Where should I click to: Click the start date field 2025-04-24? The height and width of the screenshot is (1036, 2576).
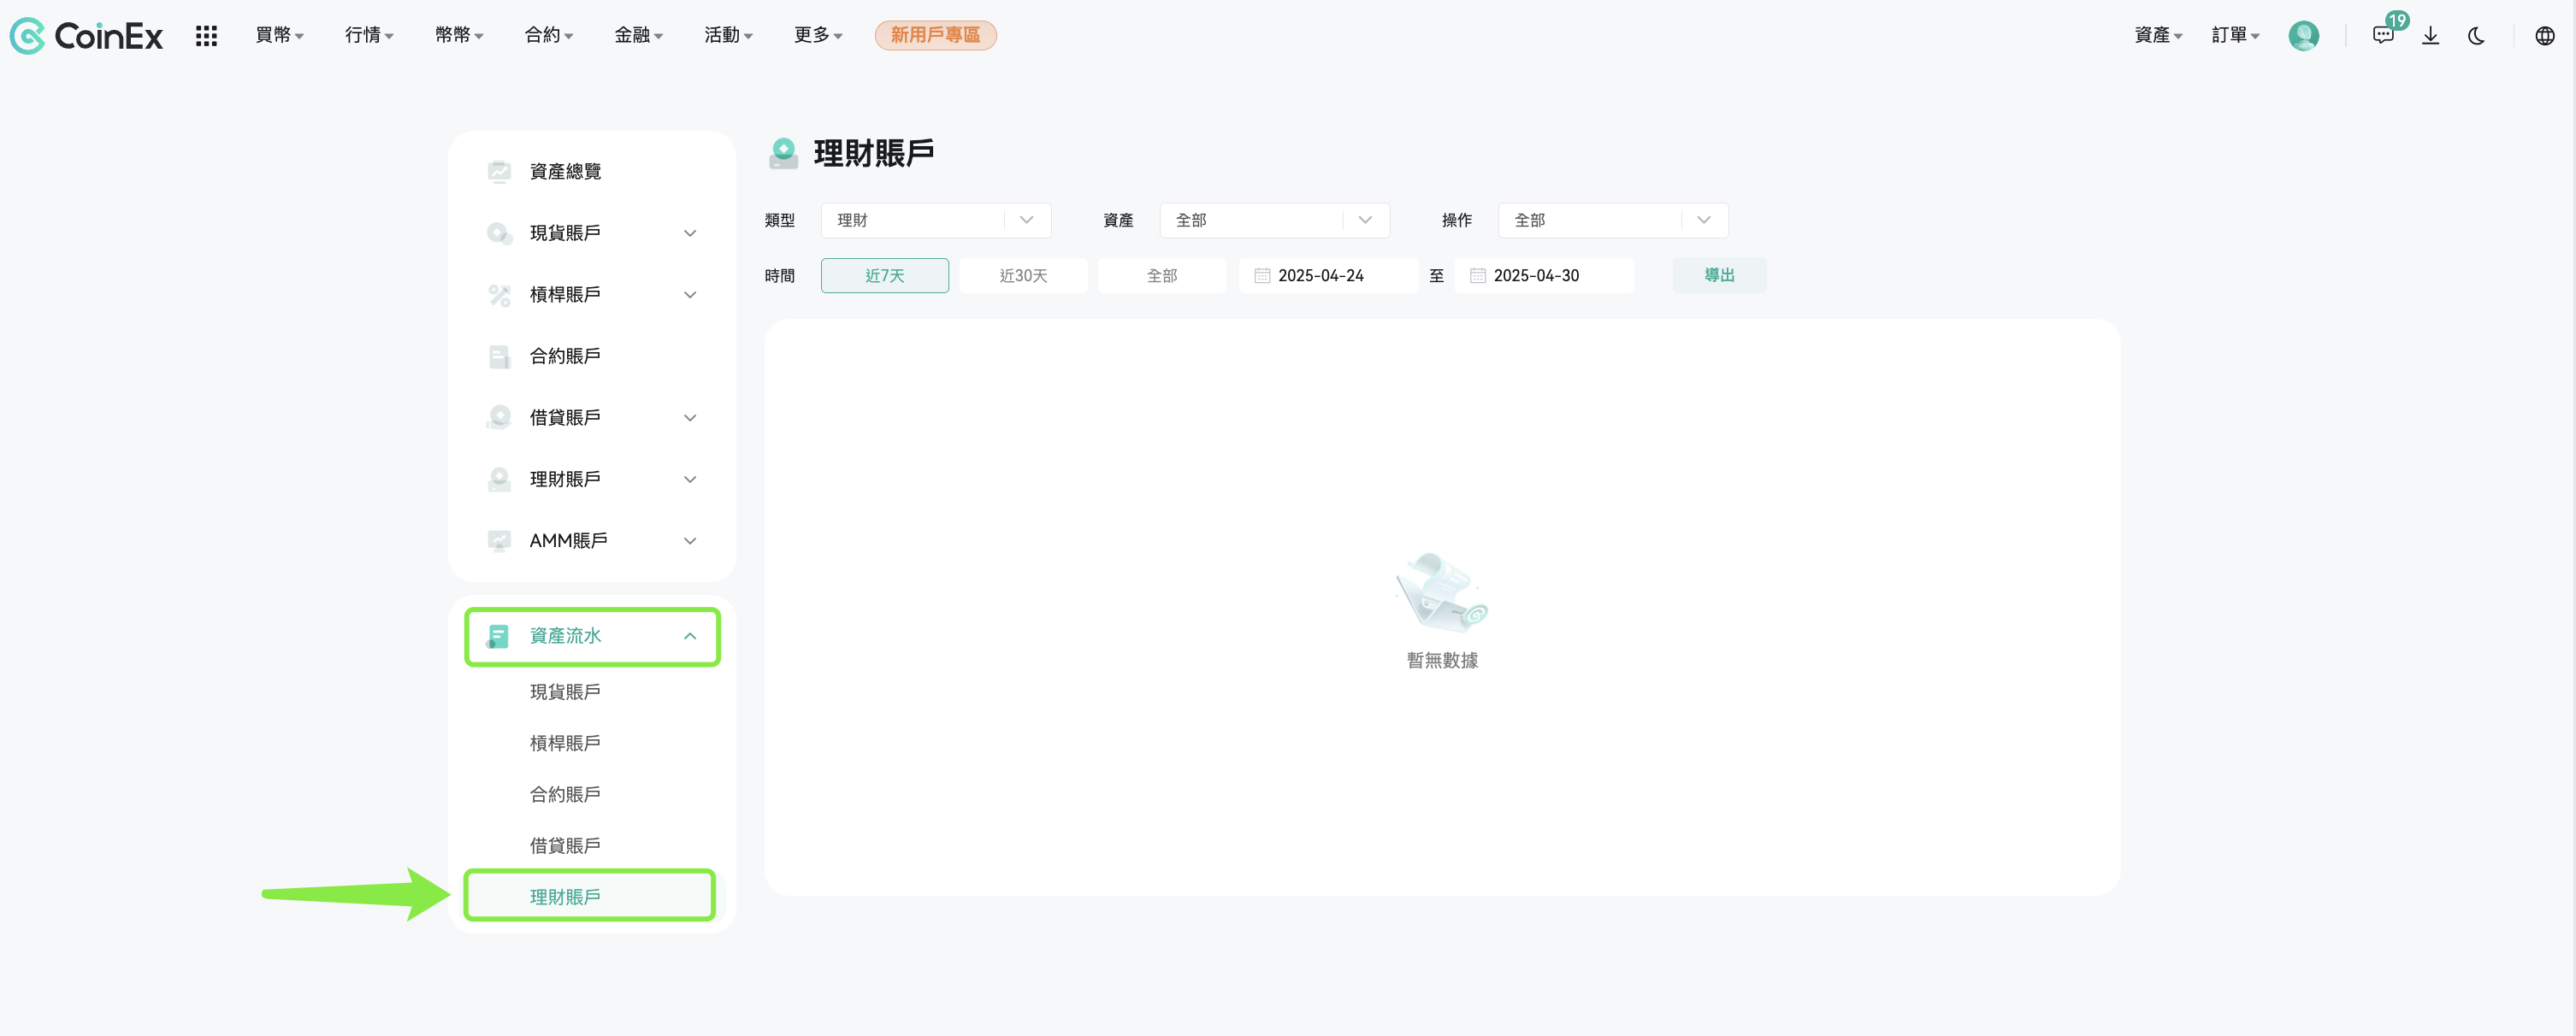pos(1328,276)
